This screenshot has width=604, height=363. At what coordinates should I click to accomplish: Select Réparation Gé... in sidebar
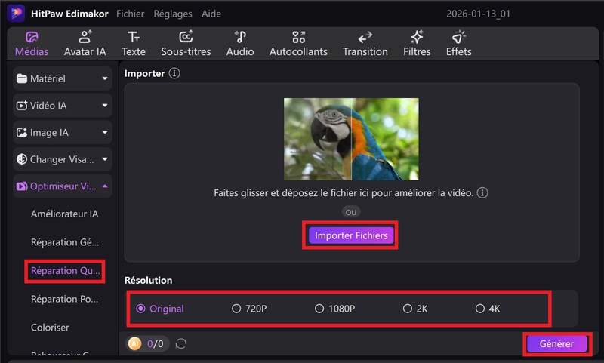pyautogui.click(x=65, y=242)
